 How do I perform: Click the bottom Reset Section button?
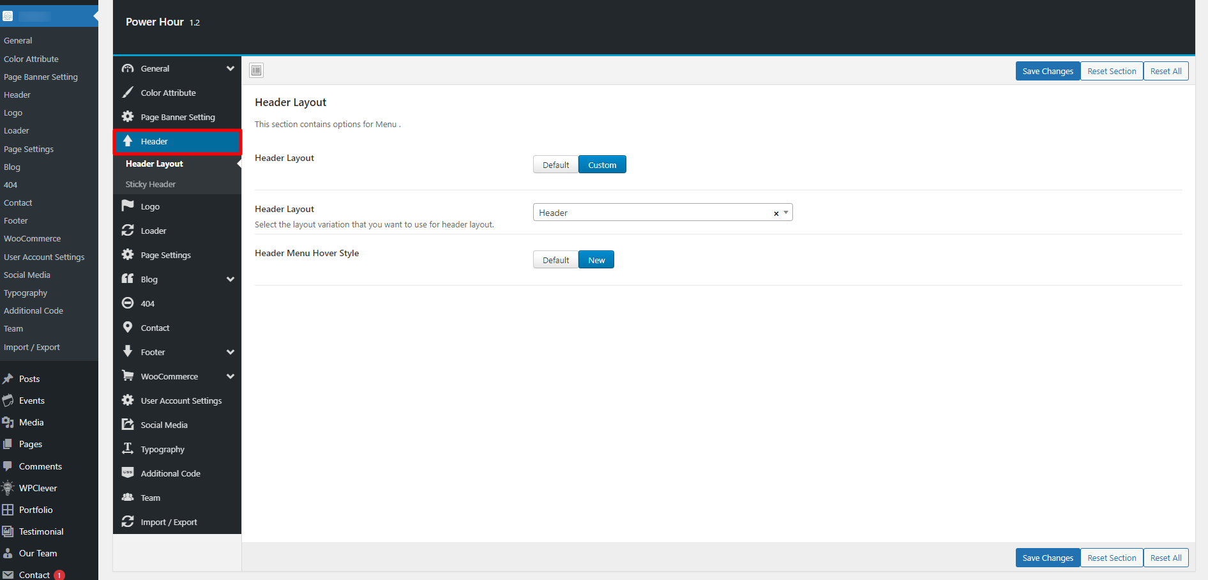point(1112,558)
